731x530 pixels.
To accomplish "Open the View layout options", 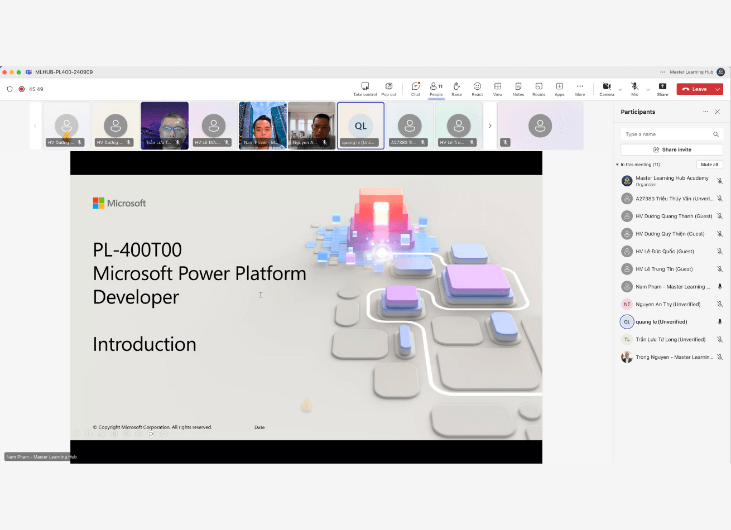I will click(x=498, y=89).
